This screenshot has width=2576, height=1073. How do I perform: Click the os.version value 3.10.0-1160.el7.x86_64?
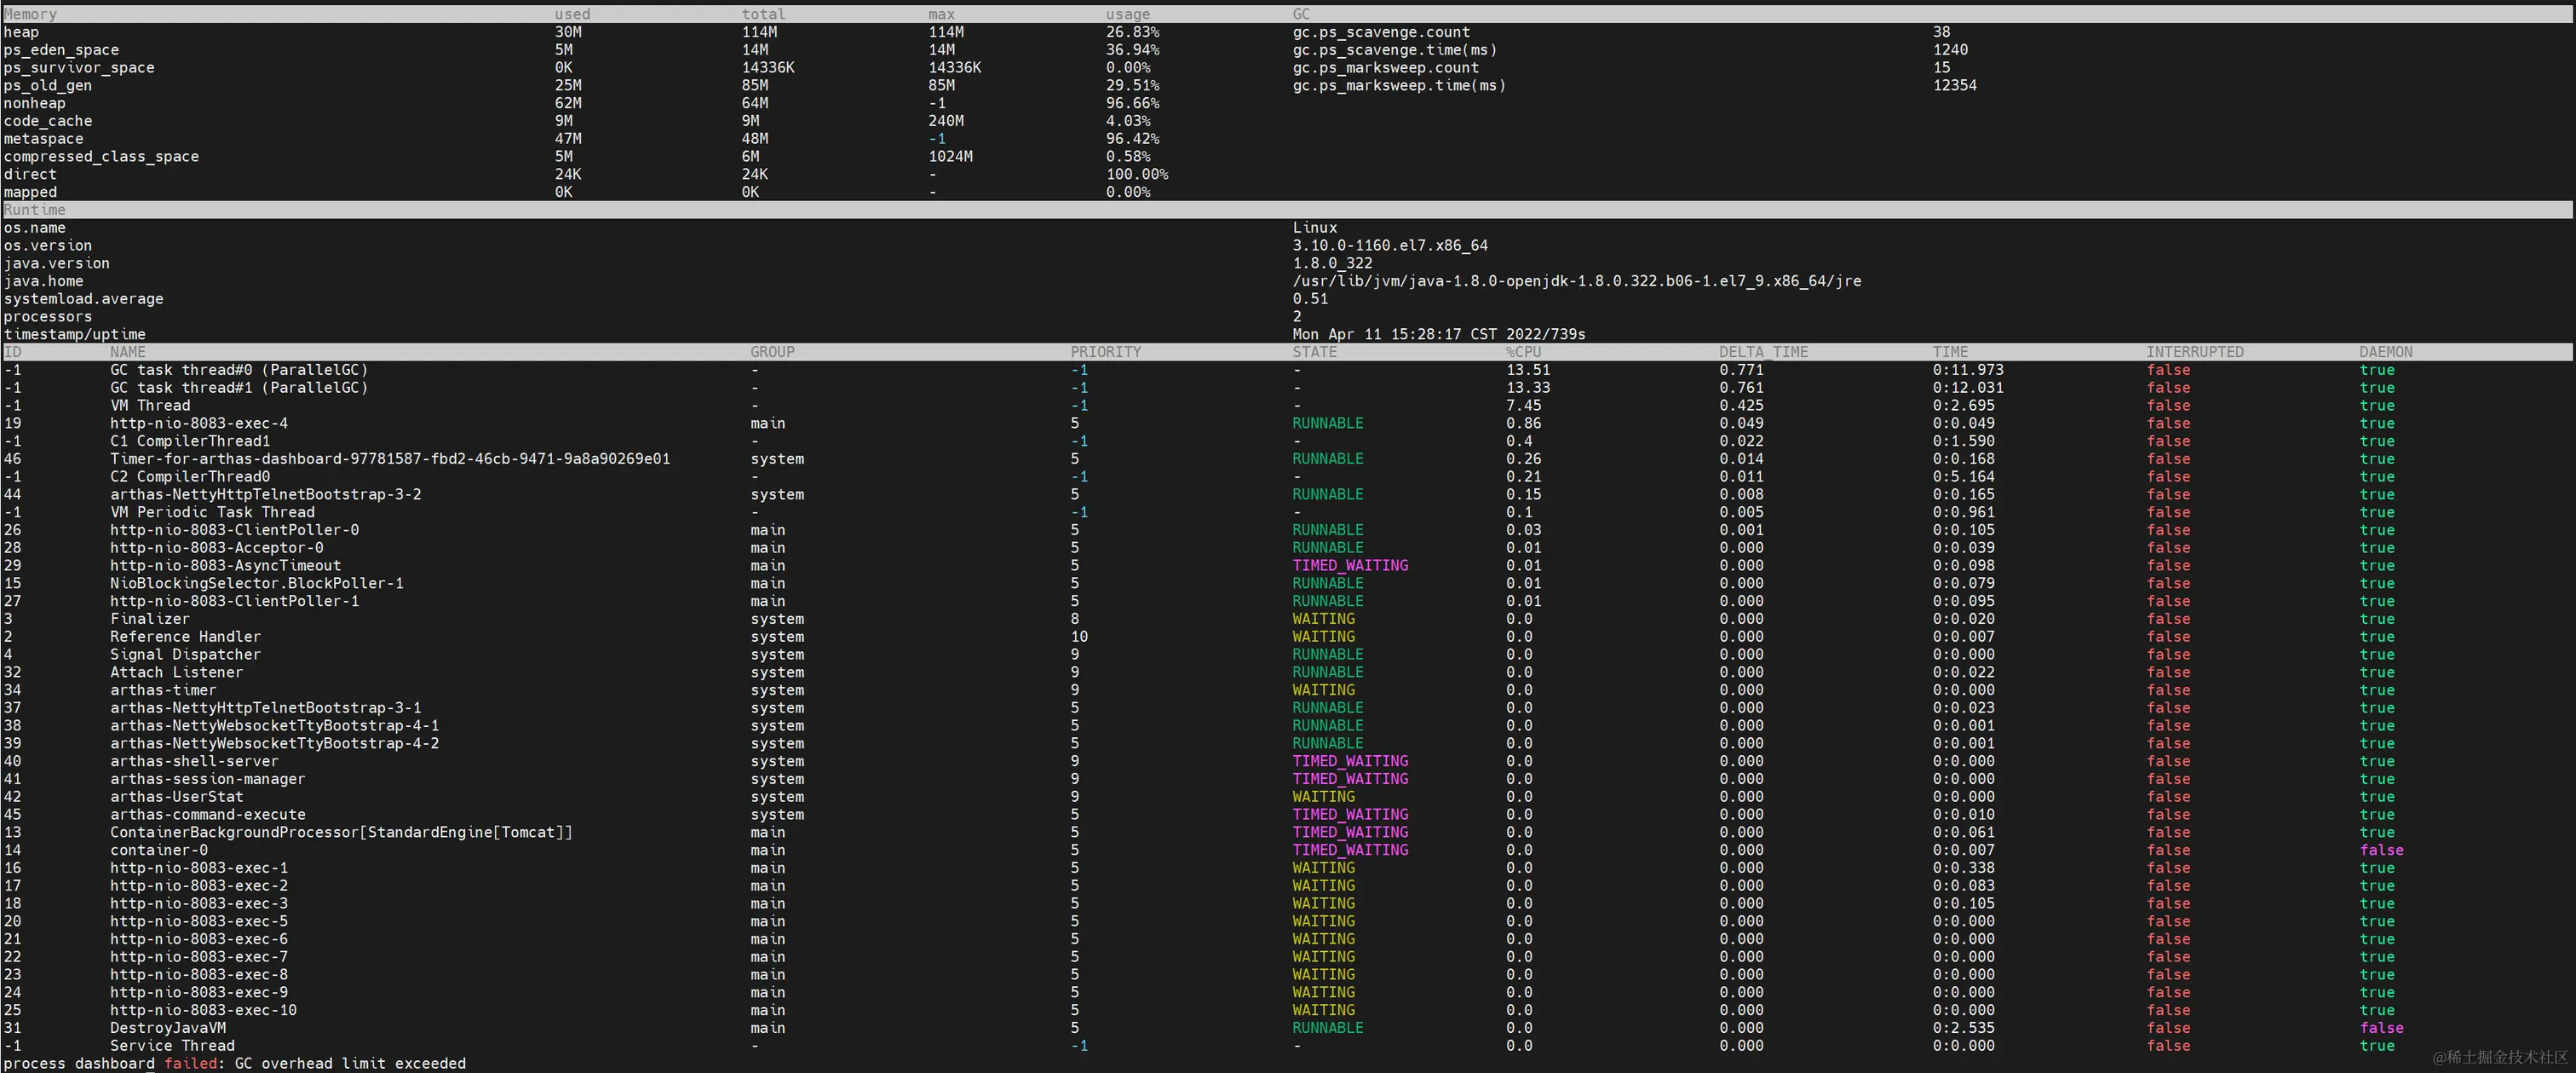tap(1390, 245)
